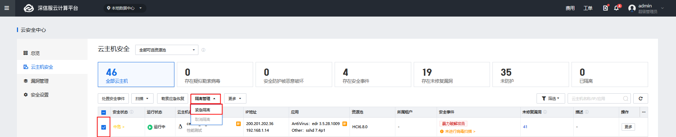Click the info icon next to 安全状态 header
Viewport: 676px width, 137px height.
pyautogui.click(x=132, y=112)
